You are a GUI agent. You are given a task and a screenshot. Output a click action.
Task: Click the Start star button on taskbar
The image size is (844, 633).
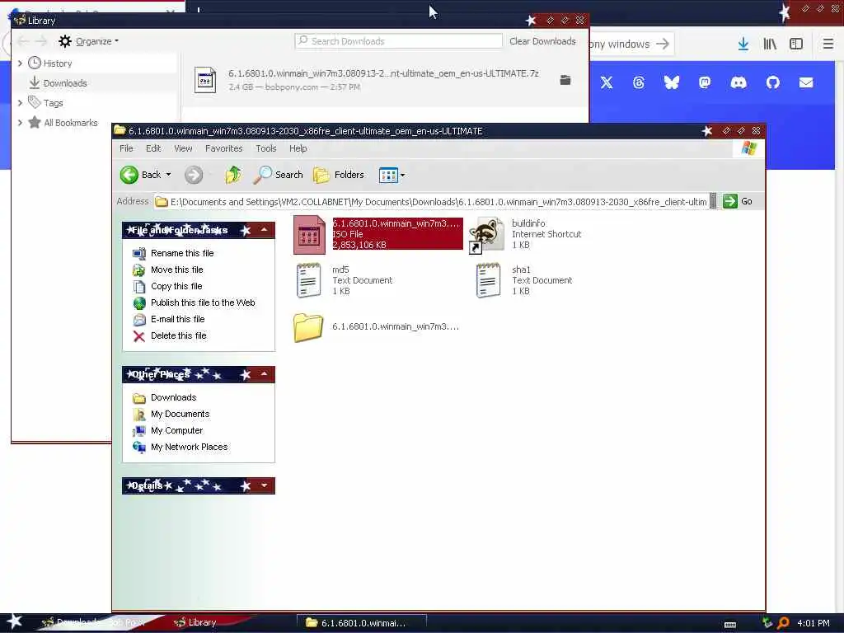point(14,621)
